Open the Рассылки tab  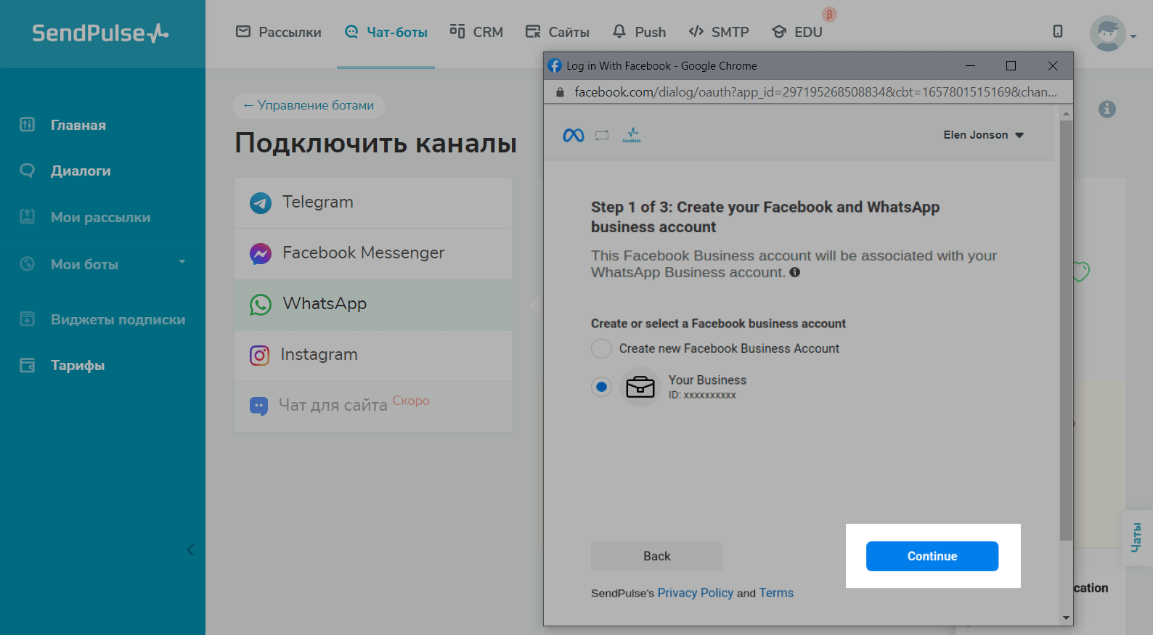tap(279, 32)
